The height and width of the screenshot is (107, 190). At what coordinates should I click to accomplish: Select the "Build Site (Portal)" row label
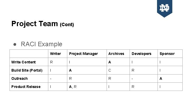[27, 70]
